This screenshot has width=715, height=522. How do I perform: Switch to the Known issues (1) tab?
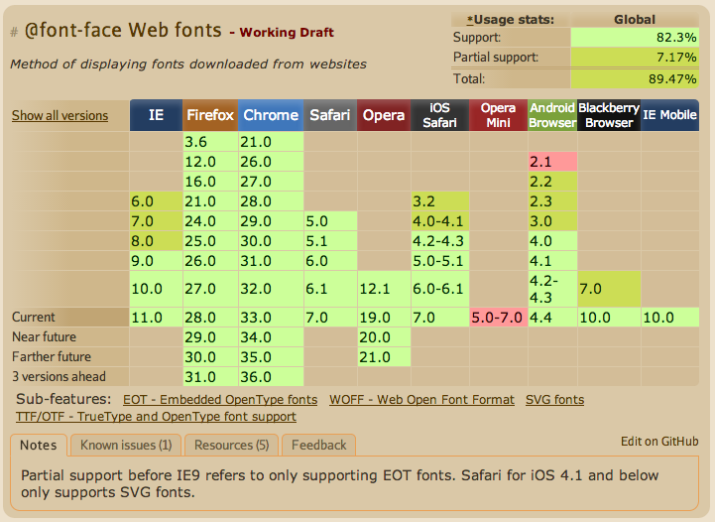coord(126,445)
